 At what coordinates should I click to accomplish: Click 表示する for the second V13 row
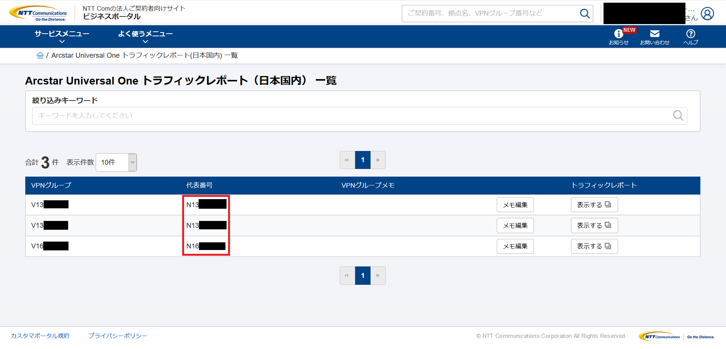pos(594,226)
